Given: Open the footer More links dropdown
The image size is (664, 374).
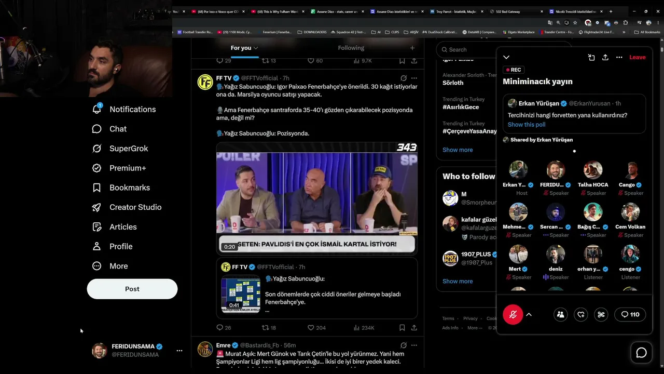Looking at the screenshot, I should (475, 328).
